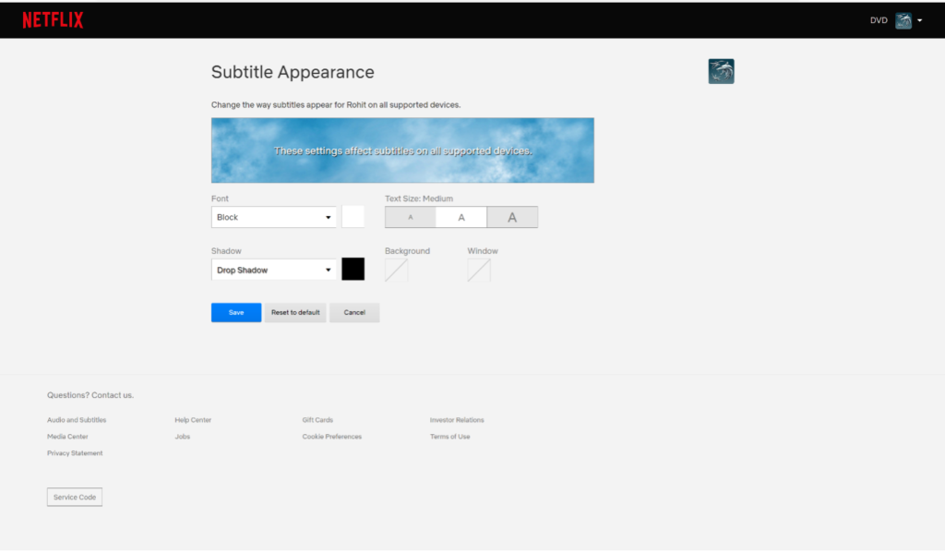The width and height of the screenshot is (945, 553).
Task: Open Gift Cards footer link
Action: [317, 420]
